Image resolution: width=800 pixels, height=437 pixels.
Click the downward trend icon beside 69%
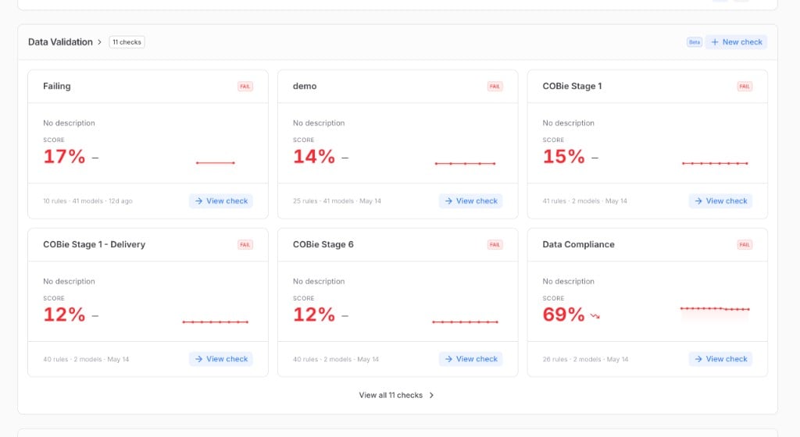click(x=595, y=316)
